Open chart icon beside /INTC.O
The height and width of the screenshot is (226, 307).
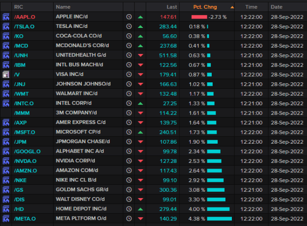tap(6, 103)
